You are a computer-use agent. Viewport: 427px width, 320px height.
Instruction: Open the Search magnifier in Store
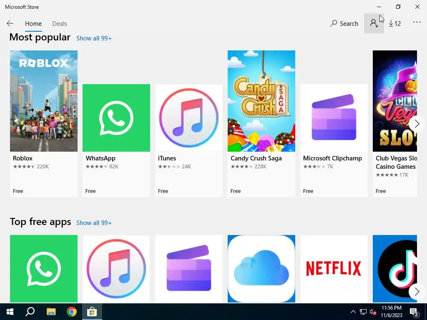point(344,23)
